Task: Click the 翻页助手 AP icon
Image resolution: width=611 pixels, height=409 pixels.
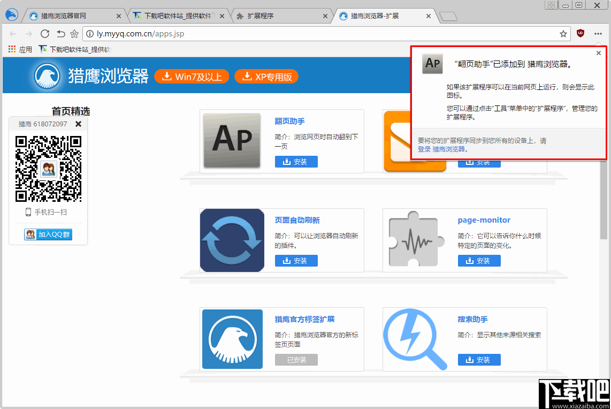Action: (x=232, y=141)
